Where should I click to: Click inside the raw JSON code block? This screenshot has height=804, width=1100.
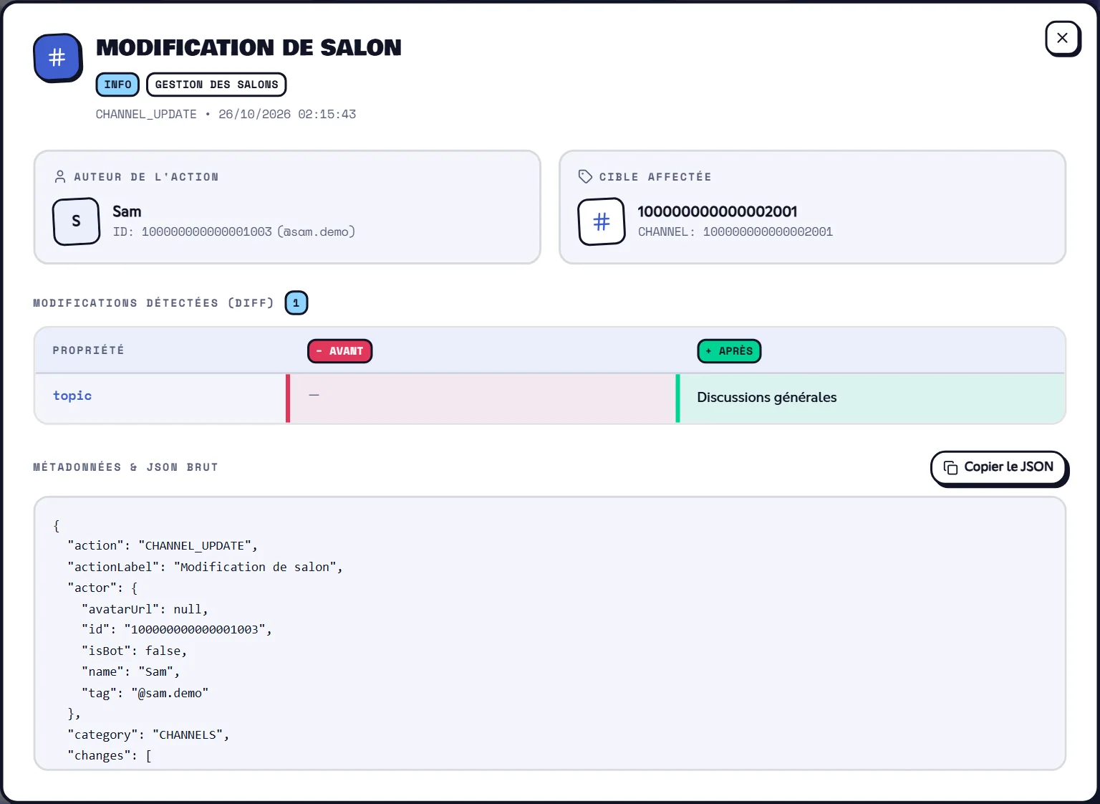click(550, 633)
